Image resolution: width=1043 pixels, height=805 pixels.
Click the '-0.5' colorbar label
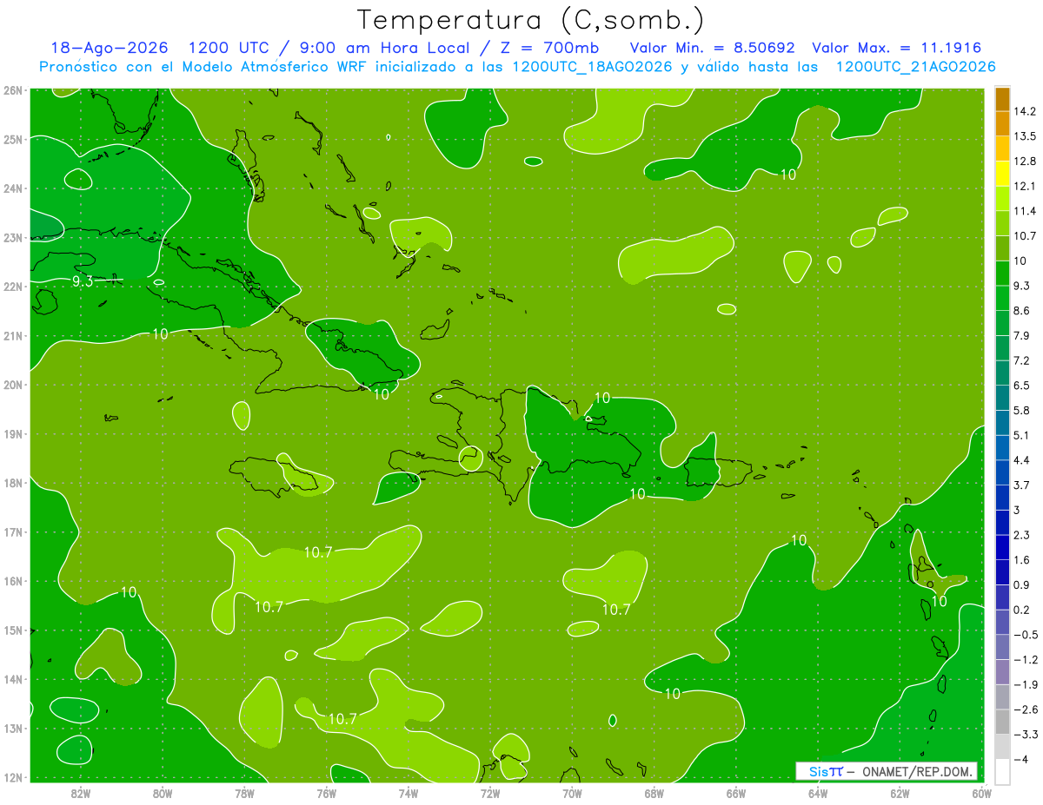tap(1025, 635)
